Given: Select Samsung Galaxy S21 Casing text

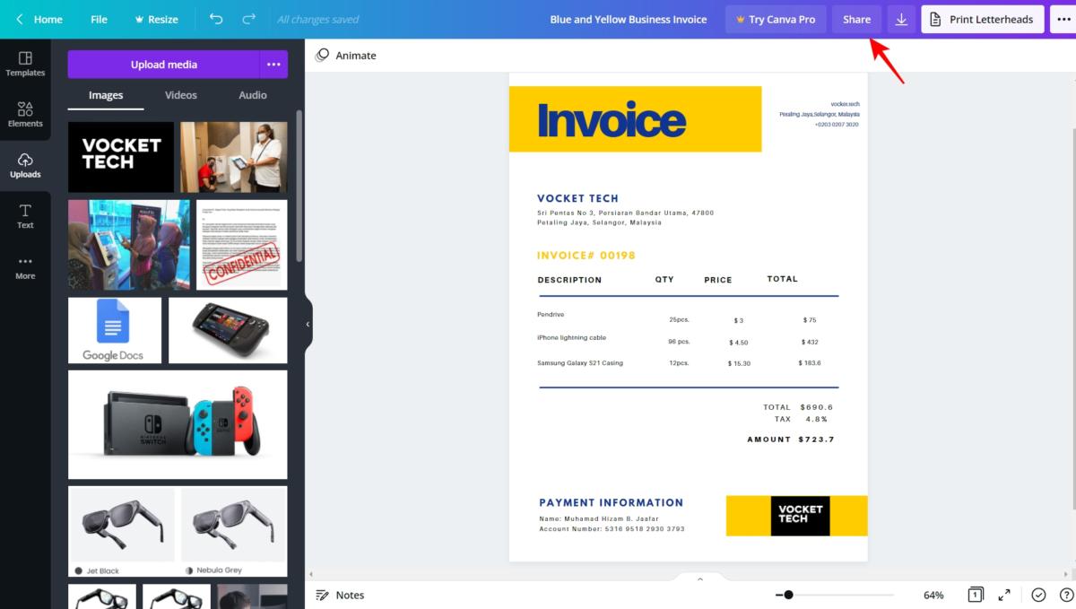Looking at the screenshot, I should point(580,363).
